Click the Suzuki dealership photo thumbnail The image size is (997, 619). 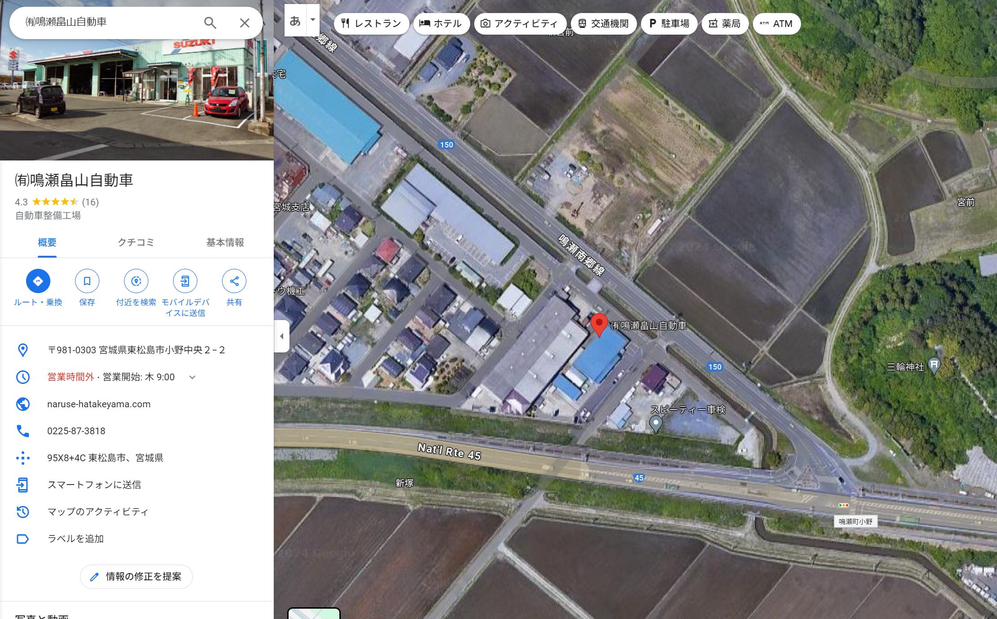coord(137,99)
